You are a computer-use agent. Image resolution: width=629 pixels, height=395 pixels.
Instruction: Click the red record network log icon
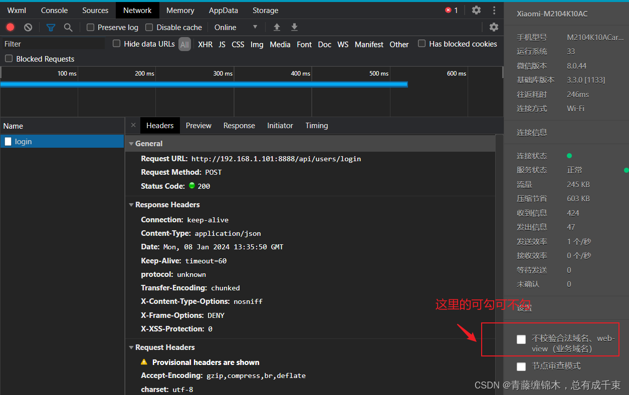(10, 27)
